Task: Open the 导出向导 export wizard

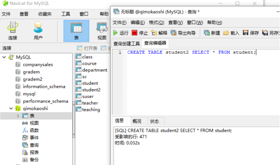Action: point(183,33)
